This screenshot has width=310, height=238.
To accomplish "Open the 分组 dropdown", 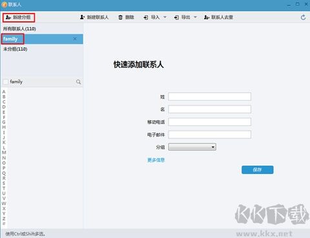I will 192,147.
